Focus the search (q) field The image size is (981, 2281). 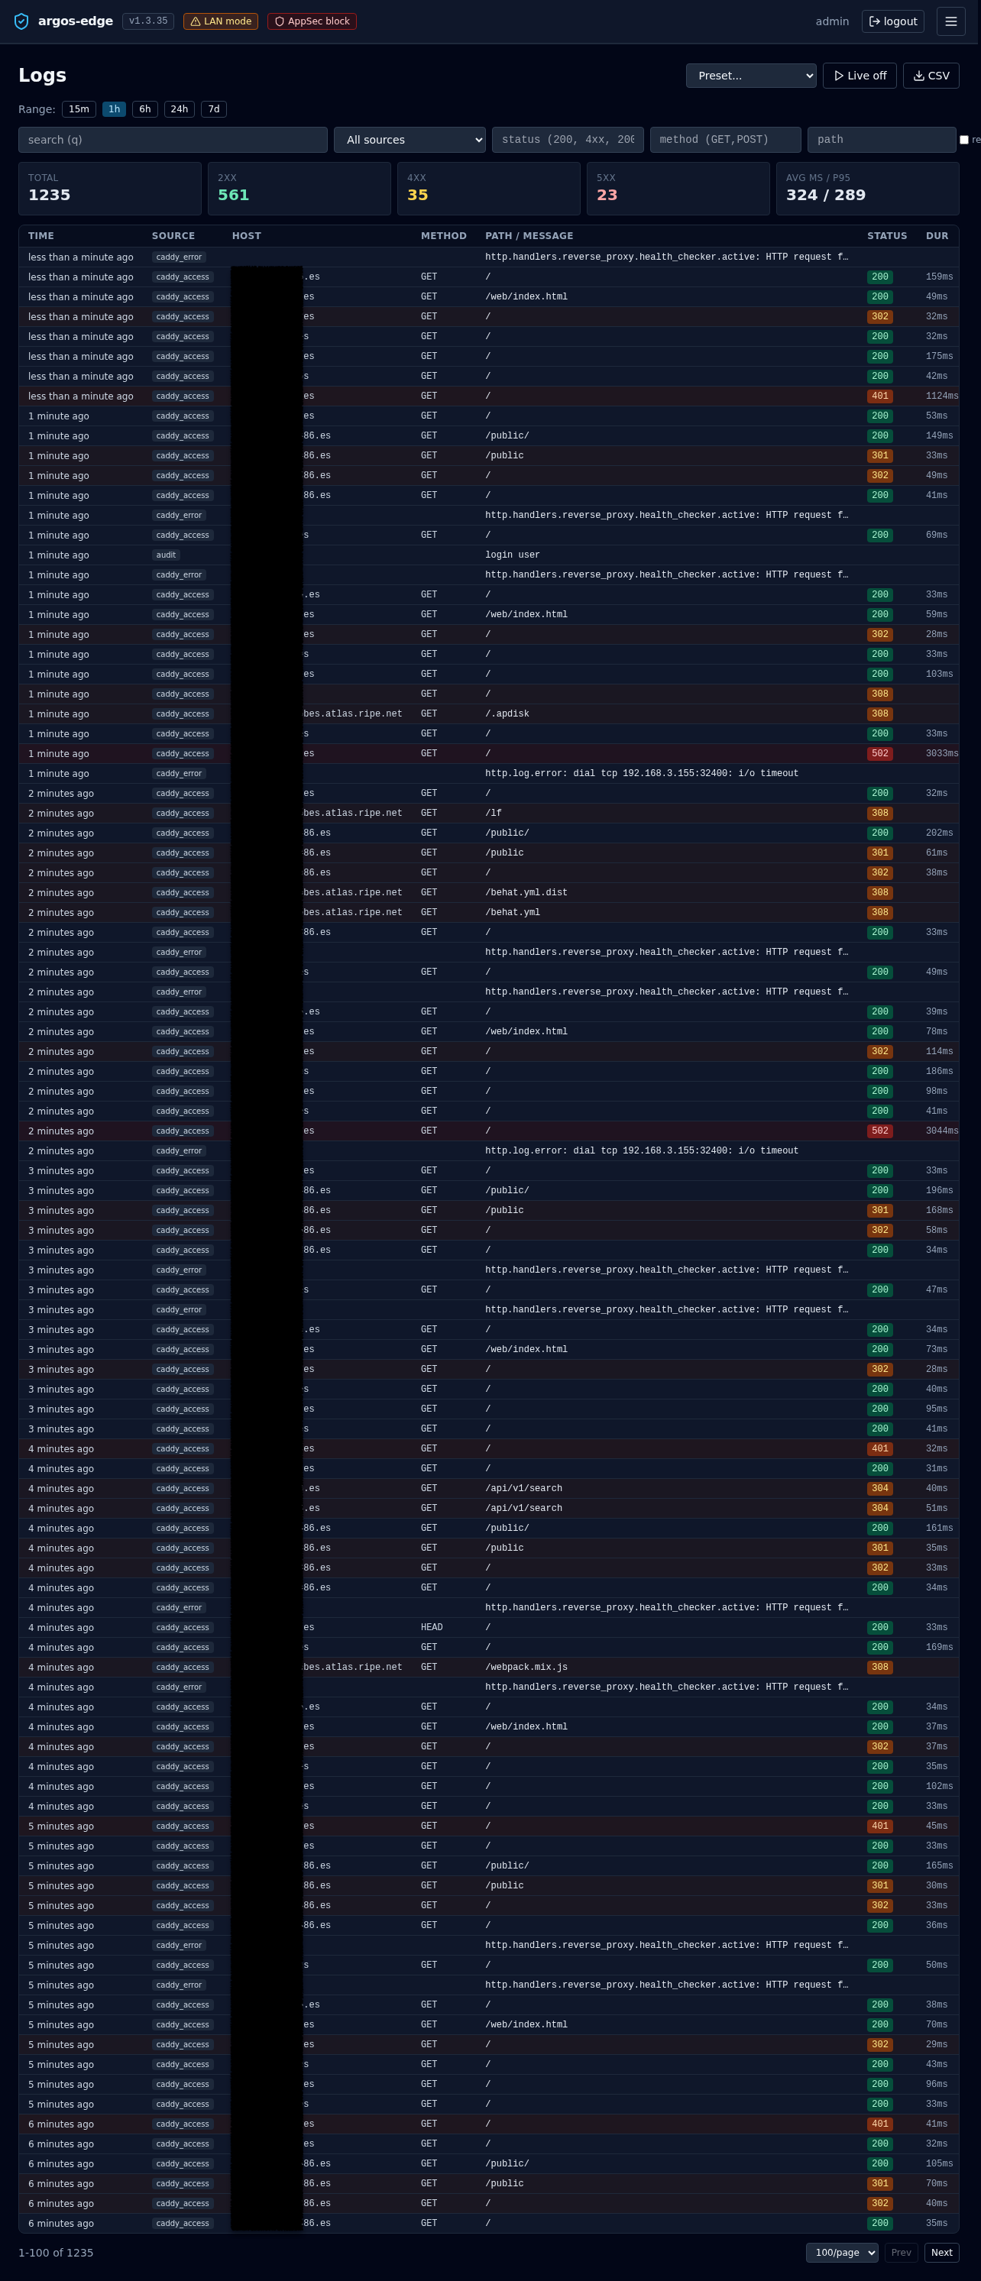coord(173,140)
